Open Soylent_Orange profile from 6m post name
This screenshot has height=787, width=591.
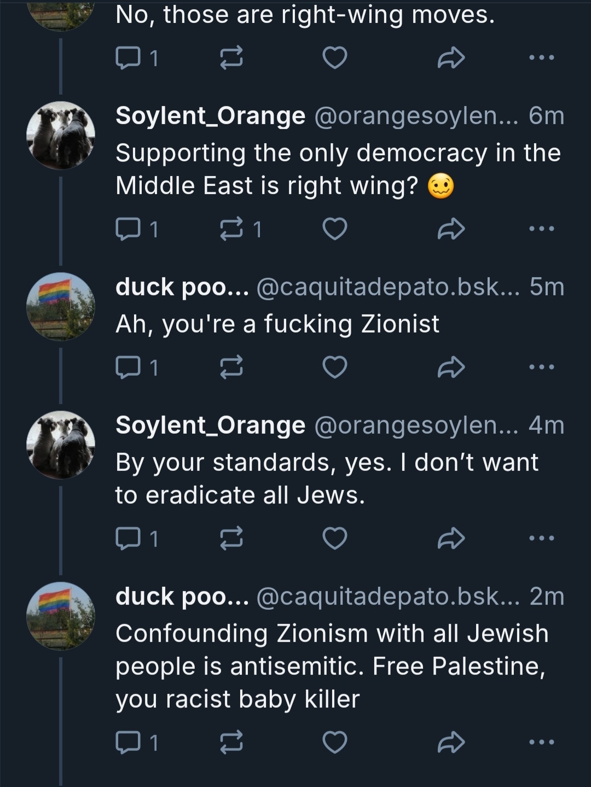210,116
